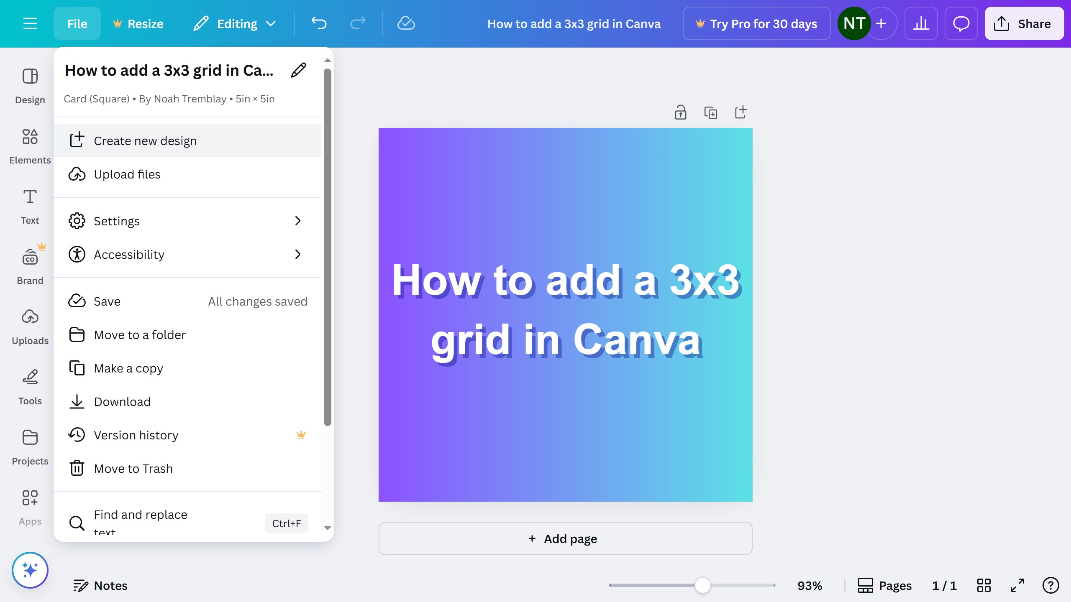Image resolution: width=1071 pixels, height=602 pixels.
Task: Open the comments speech bubble icon
Action: pos(961,23)
